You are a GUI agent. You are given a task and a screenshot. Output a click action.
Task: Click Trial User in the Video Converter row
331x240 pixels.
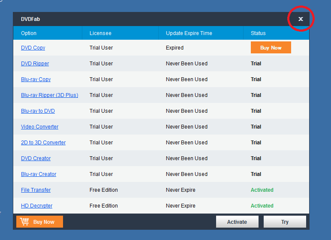click(101, 127)
